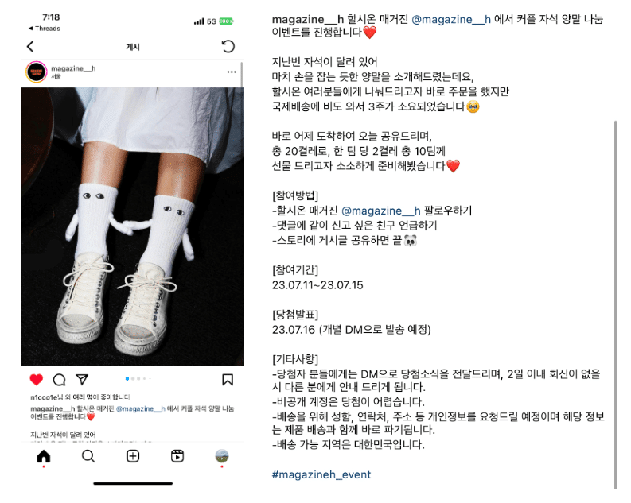
Task: Open comments with the speech bubble icon
Action: pos(59,380)
